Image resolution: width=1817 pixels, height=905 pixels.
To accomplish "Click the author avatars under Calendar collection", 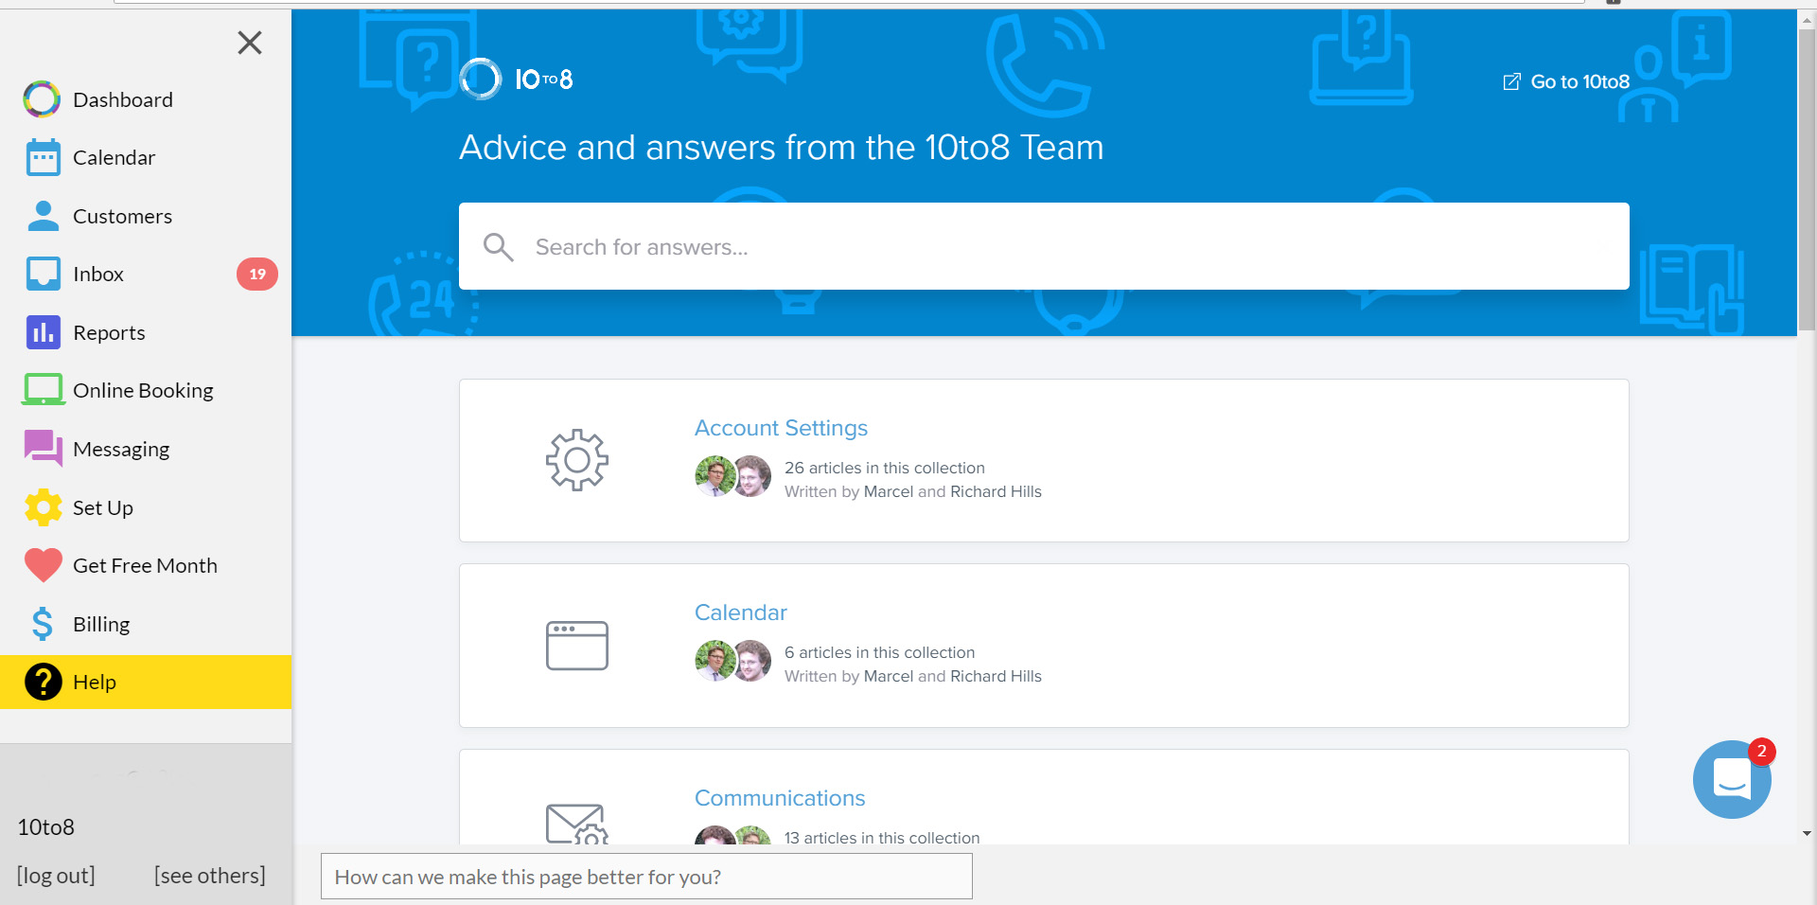I will point(732,661).
